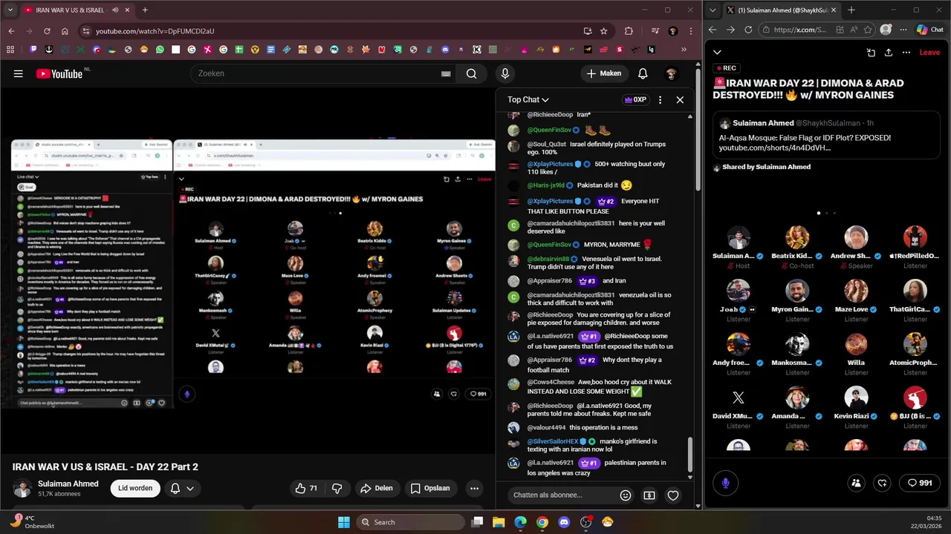The height and width of the screenshot is (534, 951).
Task: Share the video using Delen
Action: pyautogui.click(x=377, y=488)
